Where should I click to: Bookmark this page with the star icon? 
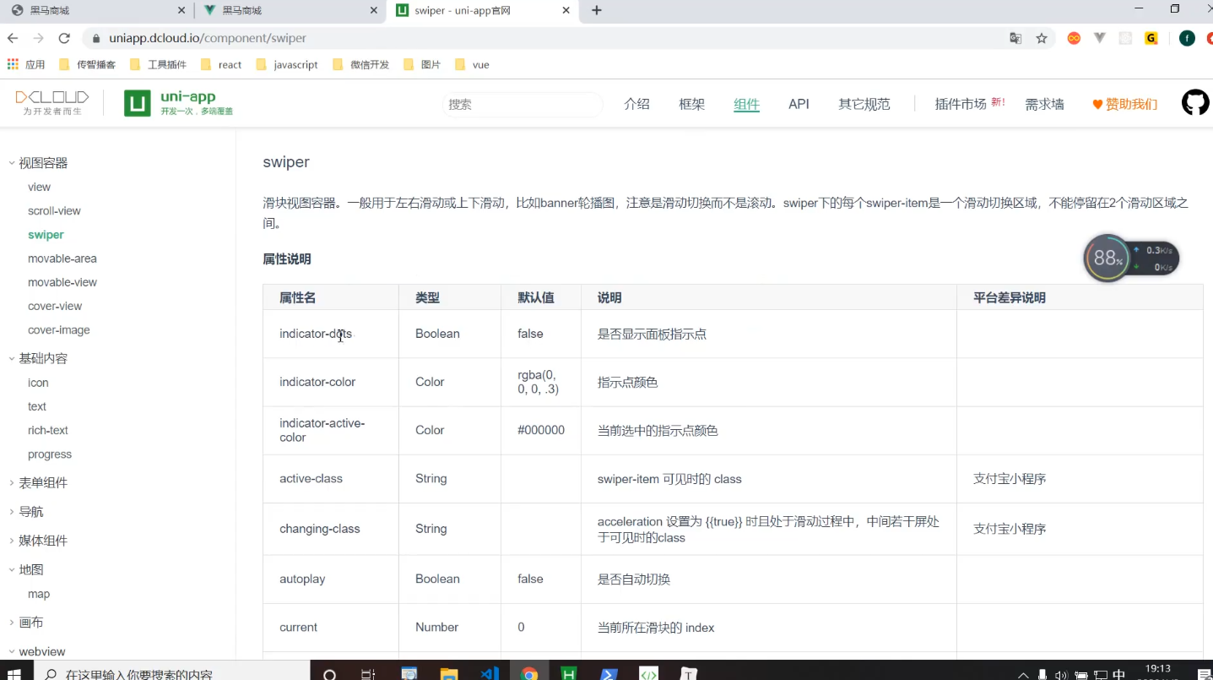point(1041,39)
